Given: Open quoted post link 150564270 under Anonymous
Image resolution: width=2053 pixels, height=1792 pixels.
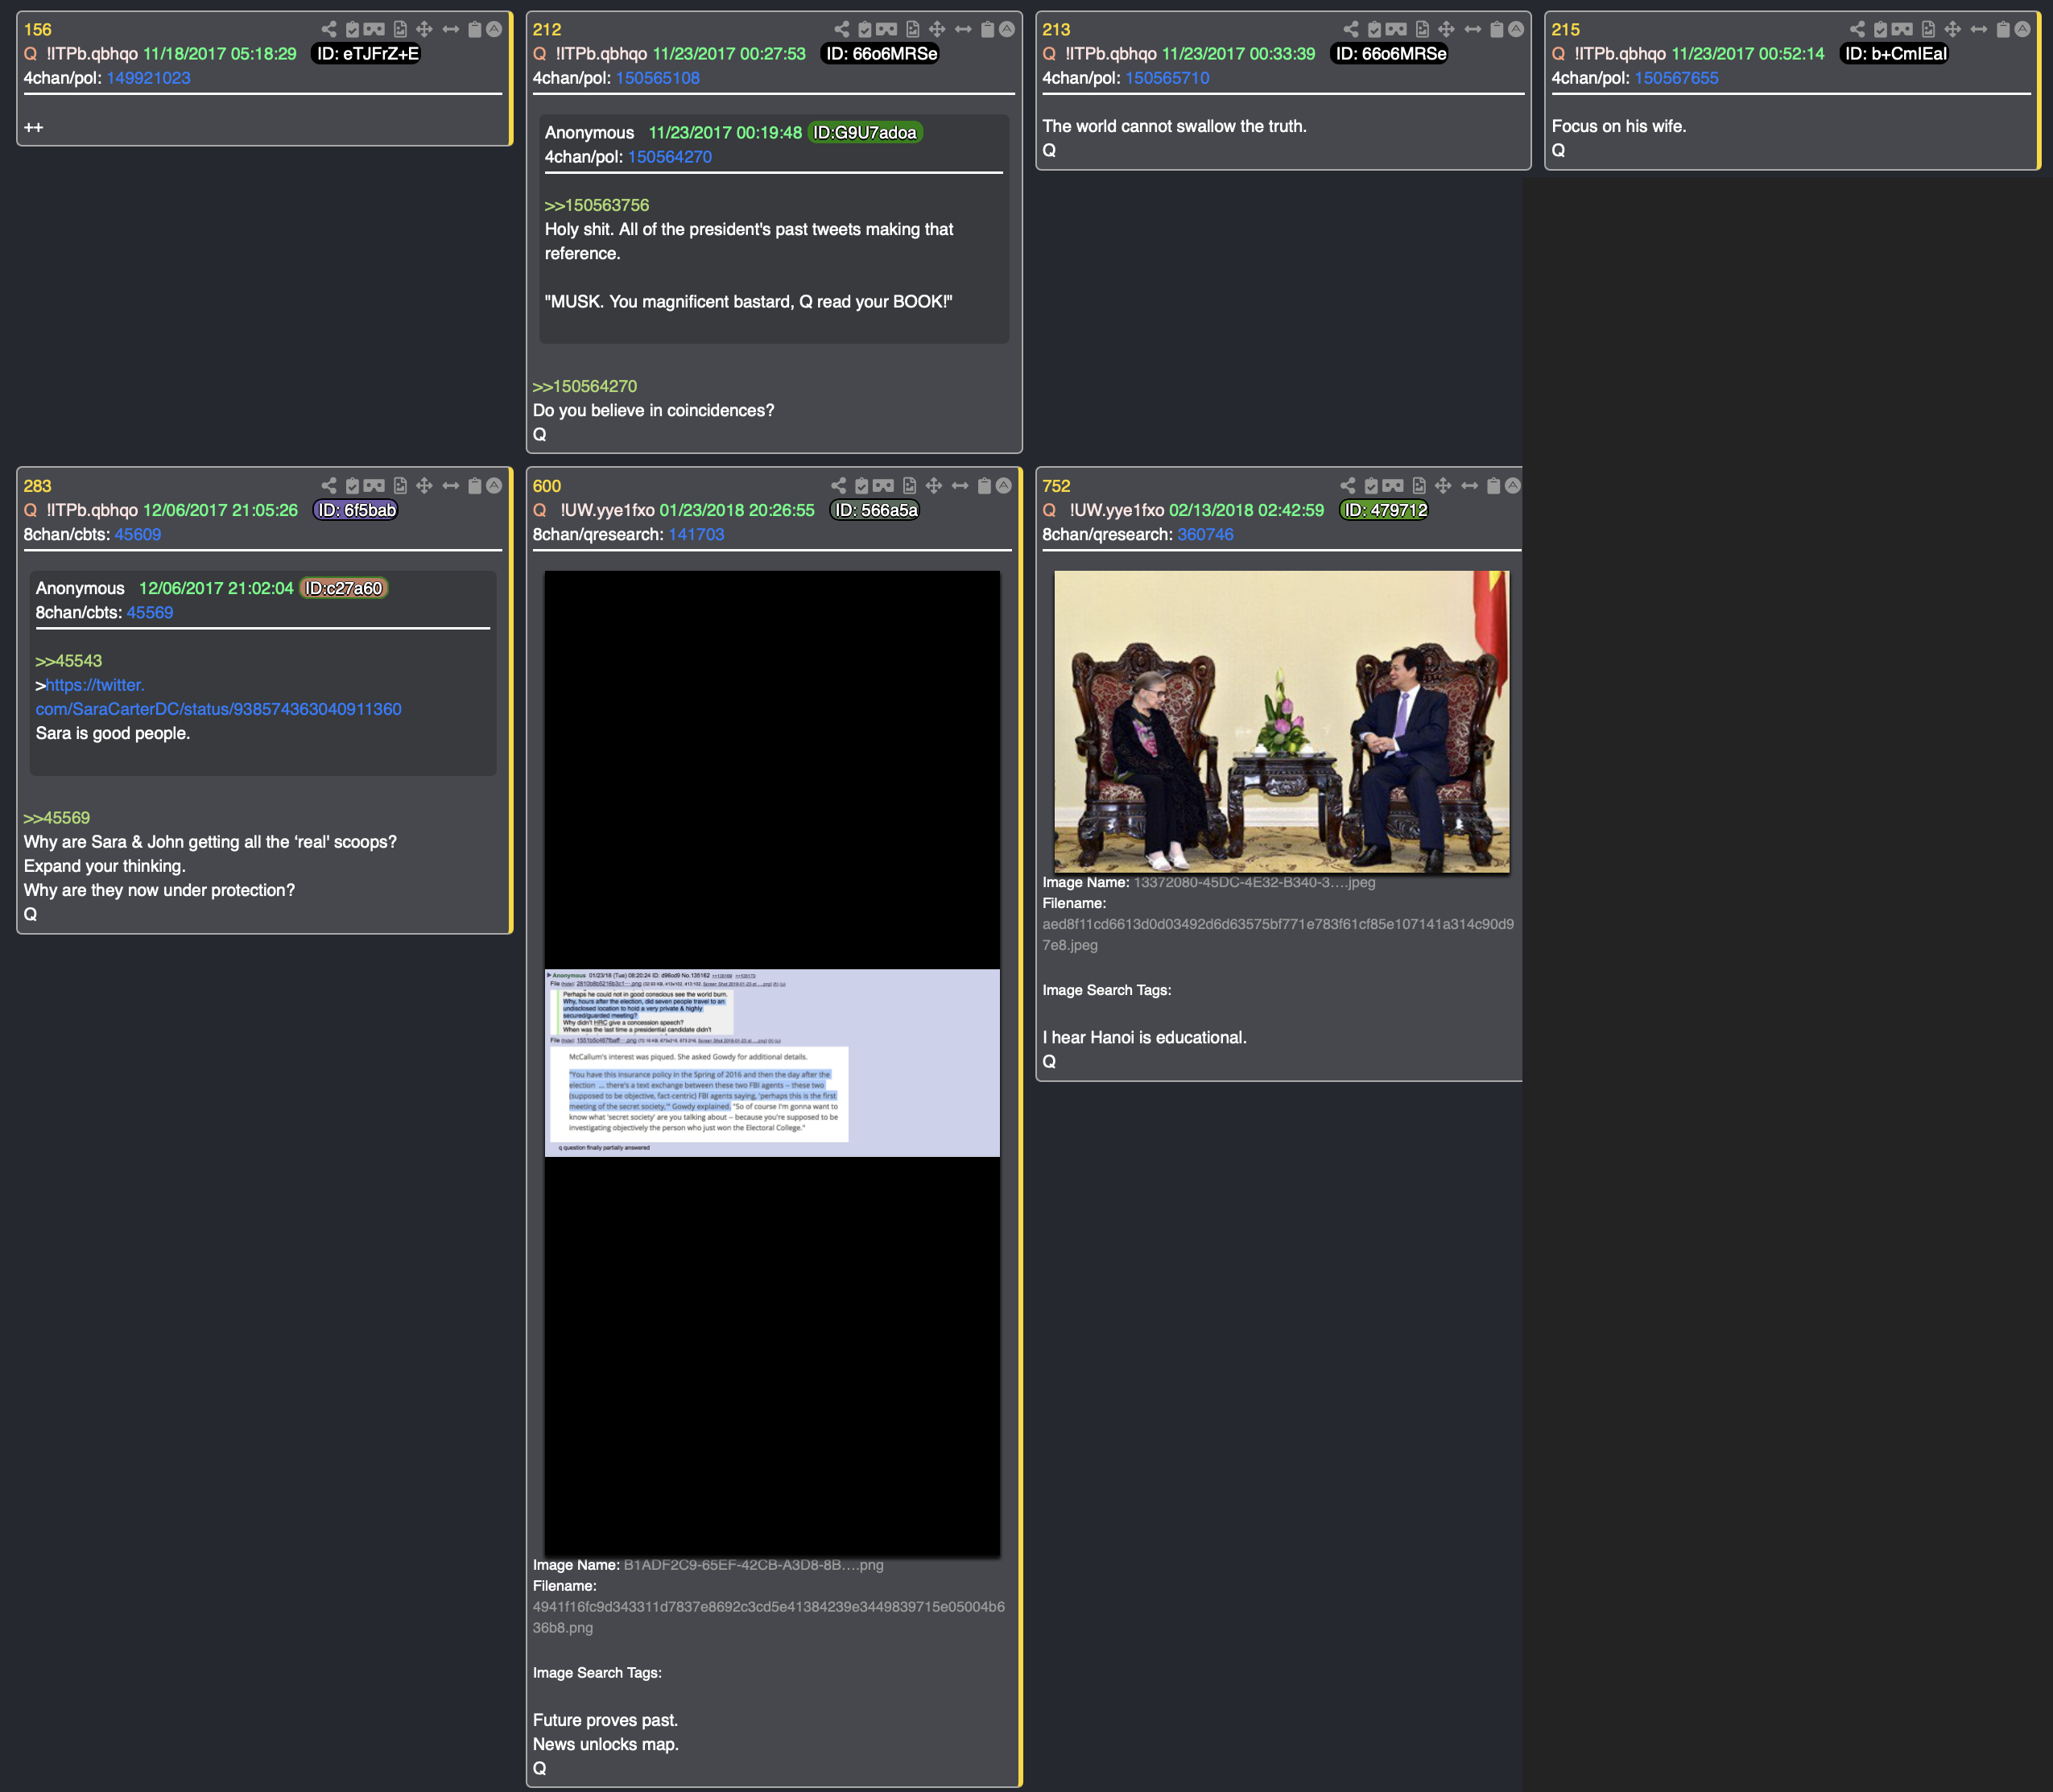Looking at the screenshot, I should pyautogui.click(x=670, y=157).
